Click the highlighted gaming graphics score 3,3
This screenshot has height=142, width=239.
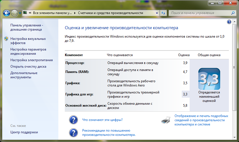[x=185, y=94]
